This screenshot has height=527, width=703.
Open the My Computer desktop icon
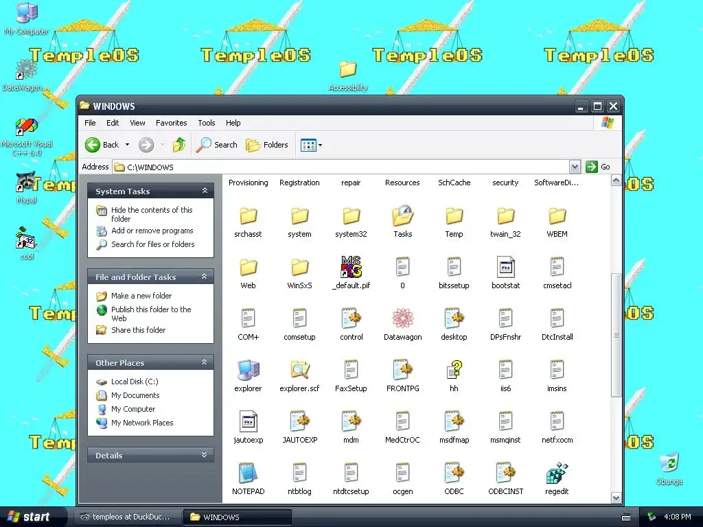tap(27, 12)
